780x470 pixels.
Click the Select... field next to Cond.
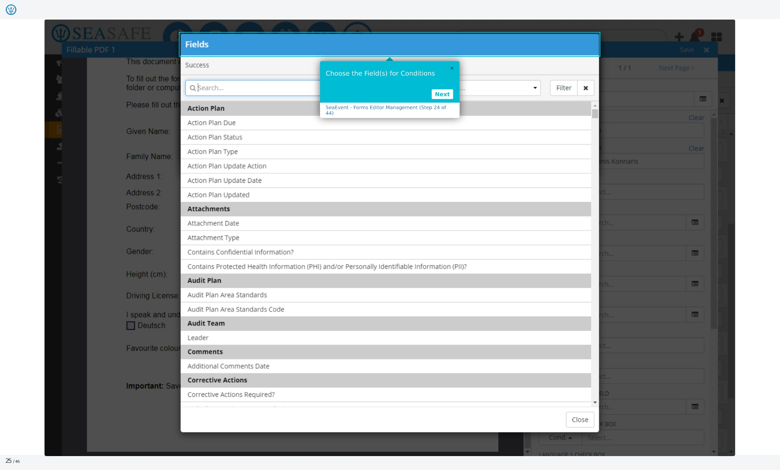coord(643,437)
